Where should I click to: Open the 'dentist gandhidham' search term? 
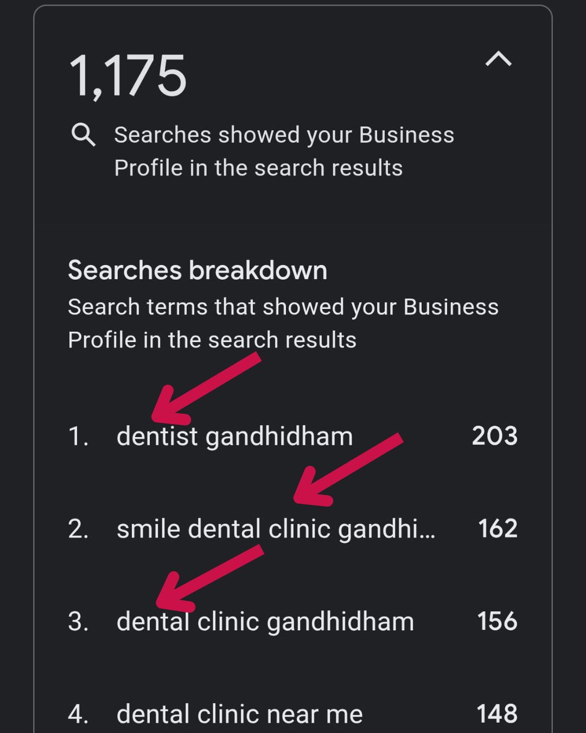click(x=234, y=436)
